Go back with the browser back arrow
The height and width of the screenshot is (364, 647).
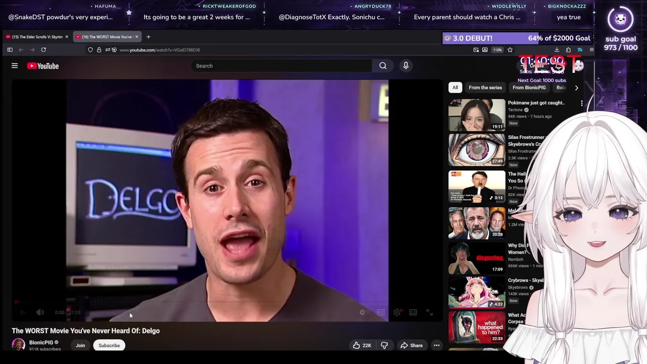21,50
